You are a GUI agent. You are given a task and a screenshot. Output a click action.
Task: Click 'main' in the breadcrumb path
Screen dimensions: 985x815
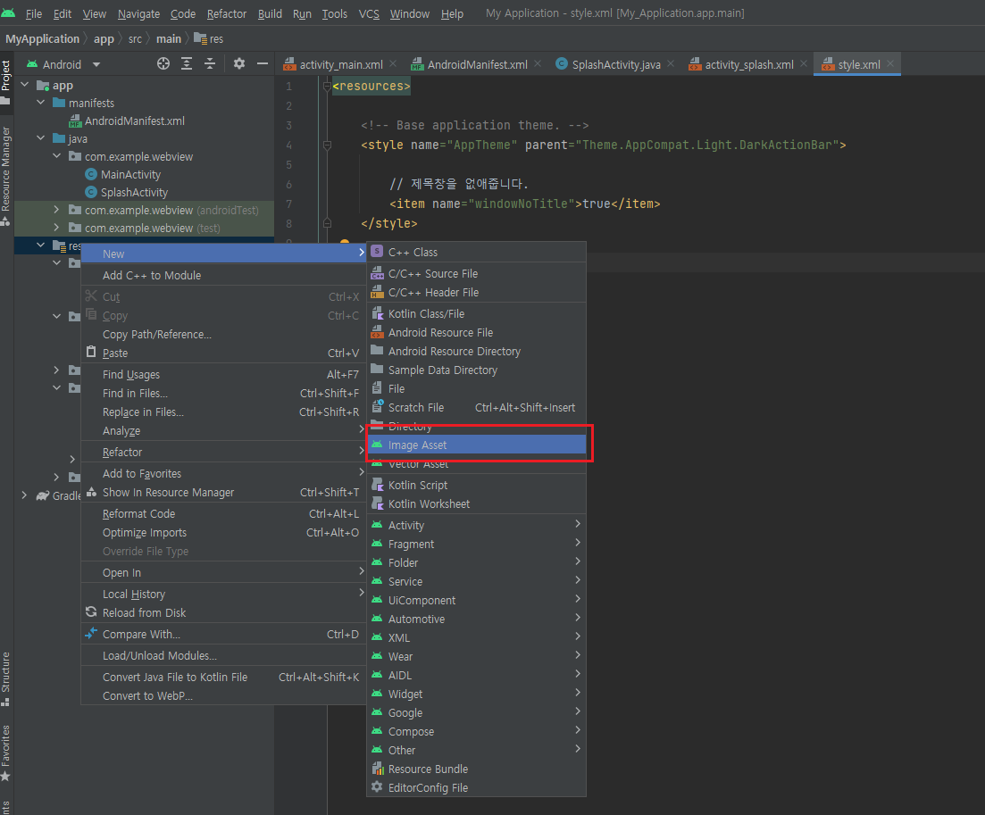pos(169,39)
